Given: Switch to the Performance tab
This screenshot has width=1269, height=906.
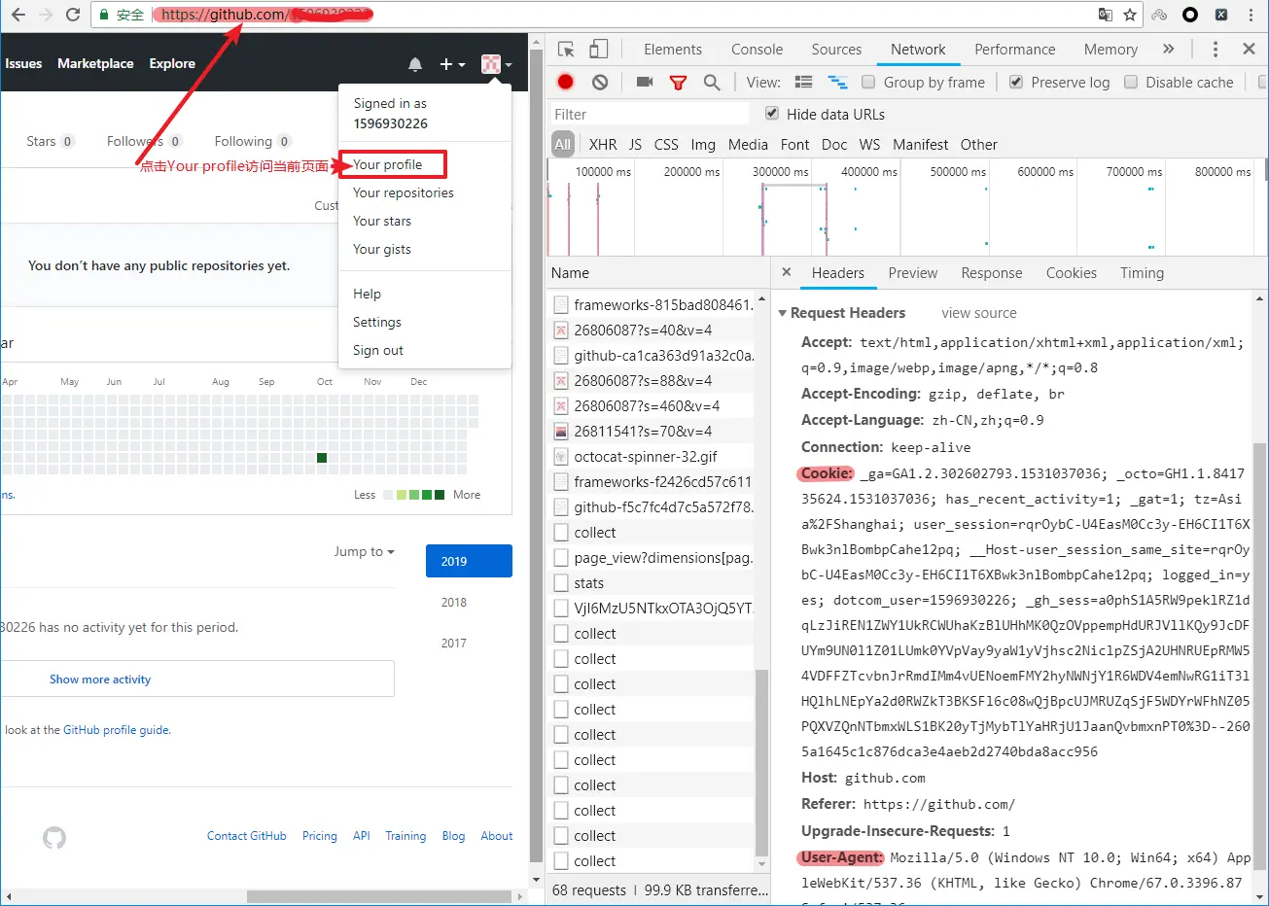Looking at the screenshot, I should [1014, 50].
